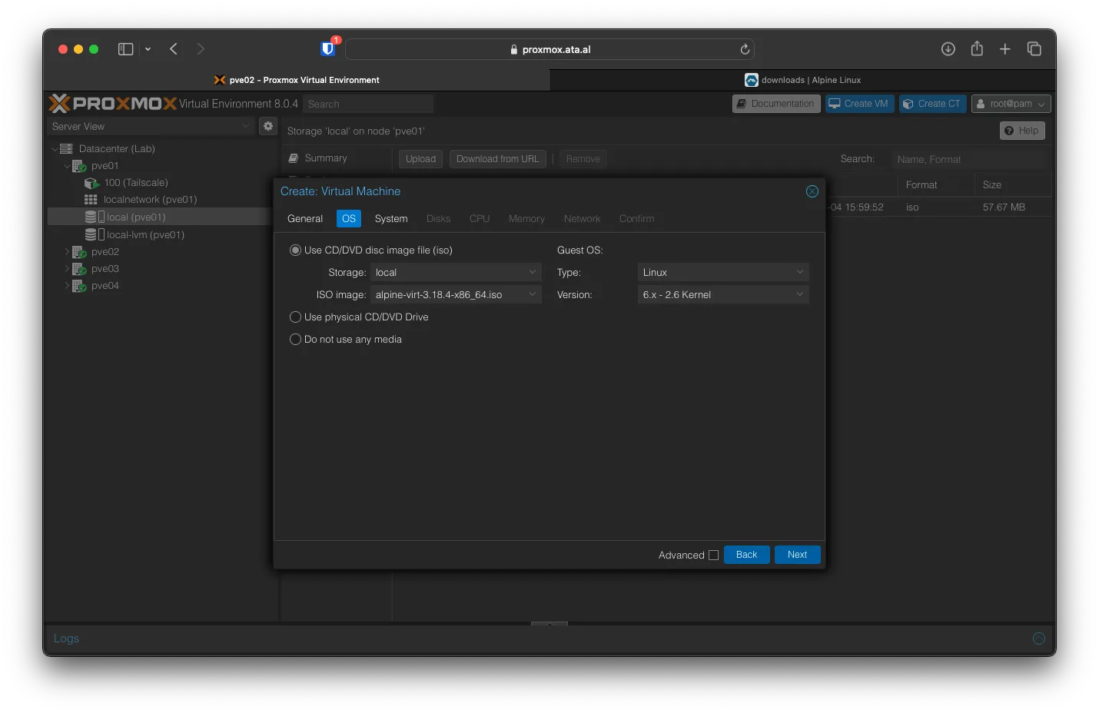Select local-lvm (pve01) storage
Viewport: 1099px width, 713px height.
click(x=145, y=235)
